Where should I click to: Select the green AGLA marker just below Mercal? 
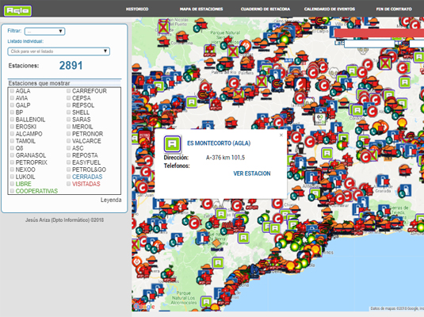pyautogui.click(x=218, y=262)
